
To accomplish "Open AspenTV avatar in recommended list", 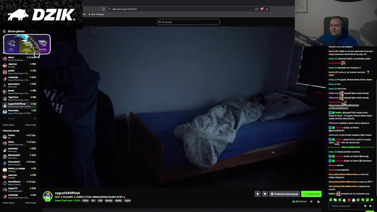I will coord(5,190).
